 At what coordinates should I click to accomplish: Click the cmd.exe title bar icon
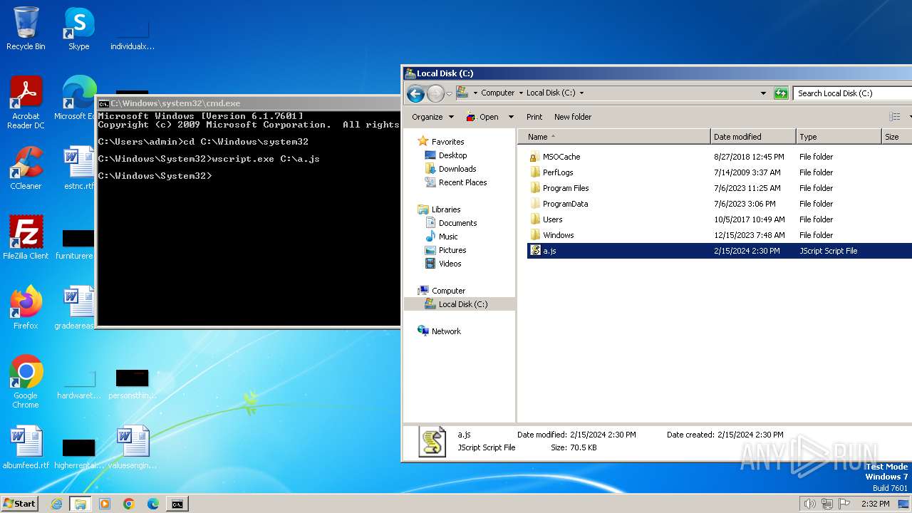(103, 103)
